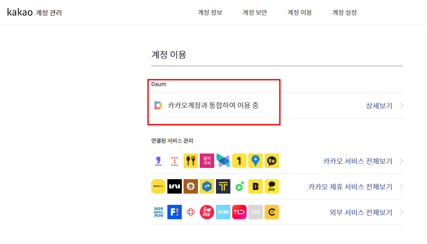Click the kakao logo in header
This screenshot has height=244, width=427.
tap(20, 12)
